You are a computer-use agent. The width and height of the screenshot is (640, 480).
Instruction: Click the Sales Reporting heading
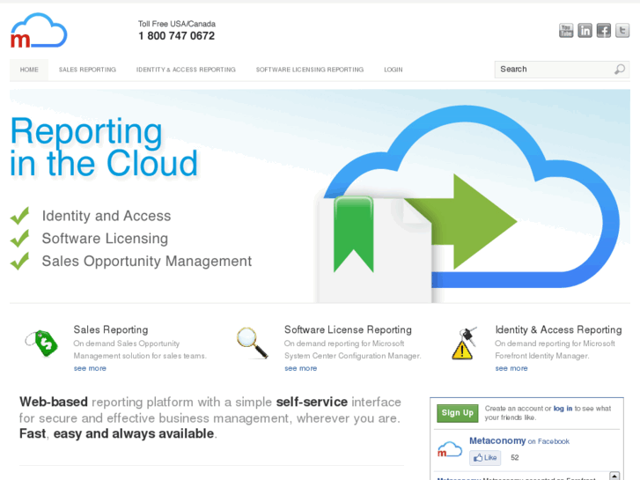pos(111,329)
